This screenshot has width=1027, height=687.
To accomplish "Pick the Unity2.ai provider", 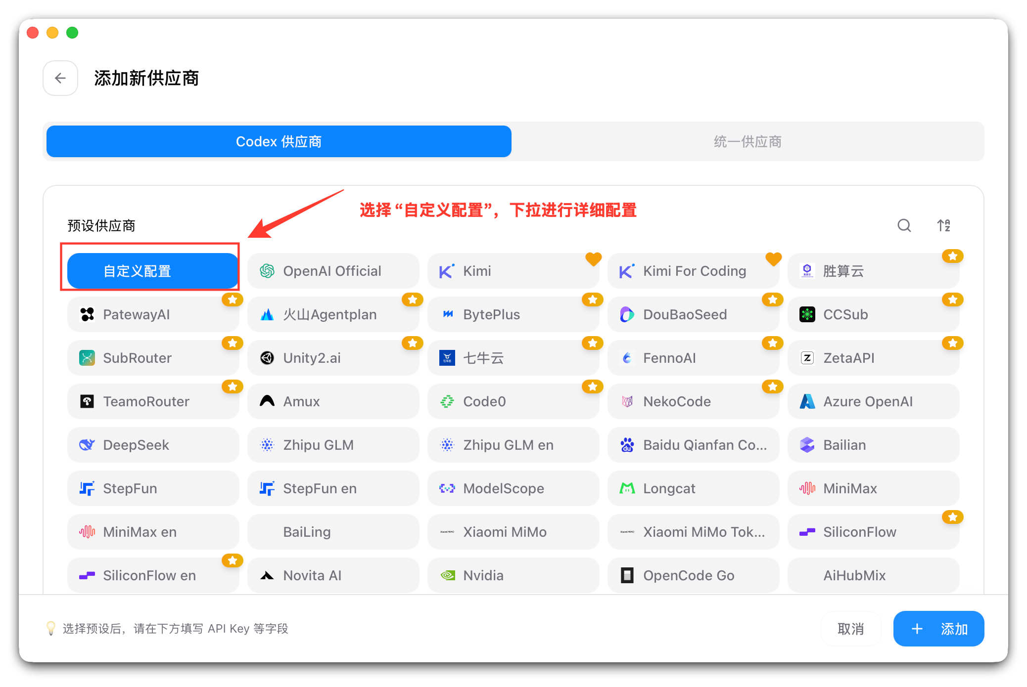I will click(x=333, y=358).
